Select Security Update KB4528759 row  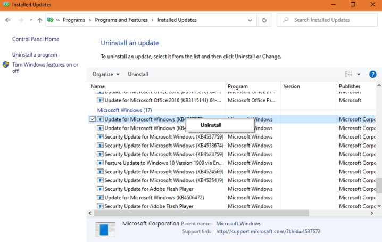coord(164,155)
